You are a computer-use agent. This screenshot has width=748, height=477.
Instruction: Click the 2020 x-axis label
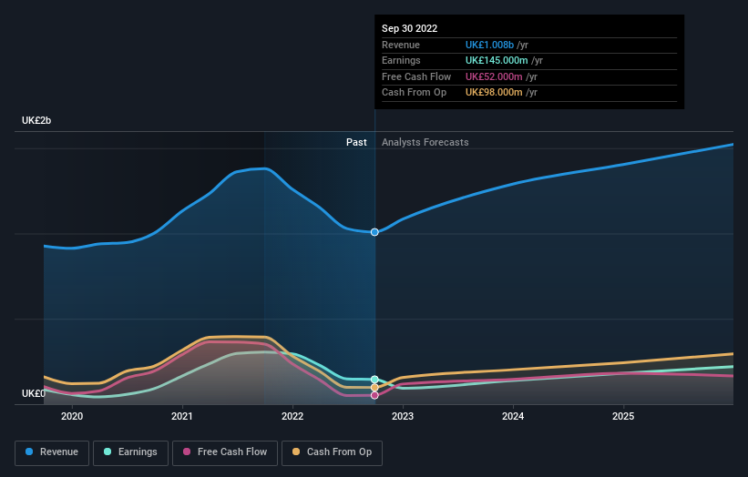72,416
